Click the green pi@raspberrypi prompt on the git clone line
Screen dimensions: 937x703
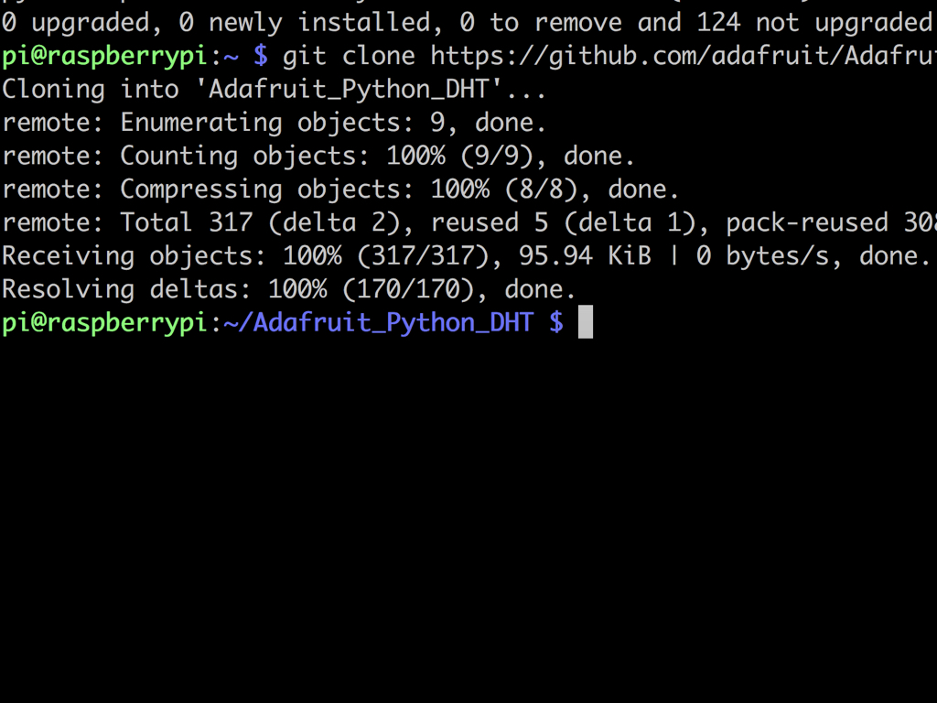tap(104, 56)
